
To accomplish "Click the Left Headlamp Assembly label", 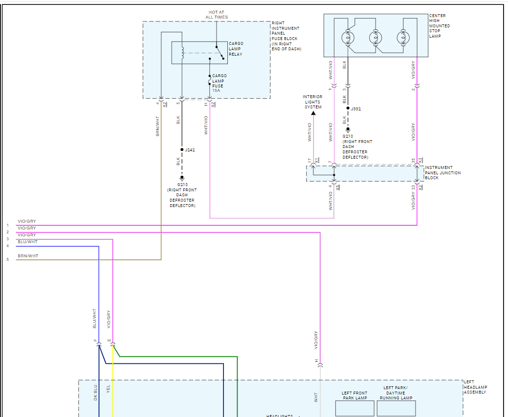I will point(475,387).
